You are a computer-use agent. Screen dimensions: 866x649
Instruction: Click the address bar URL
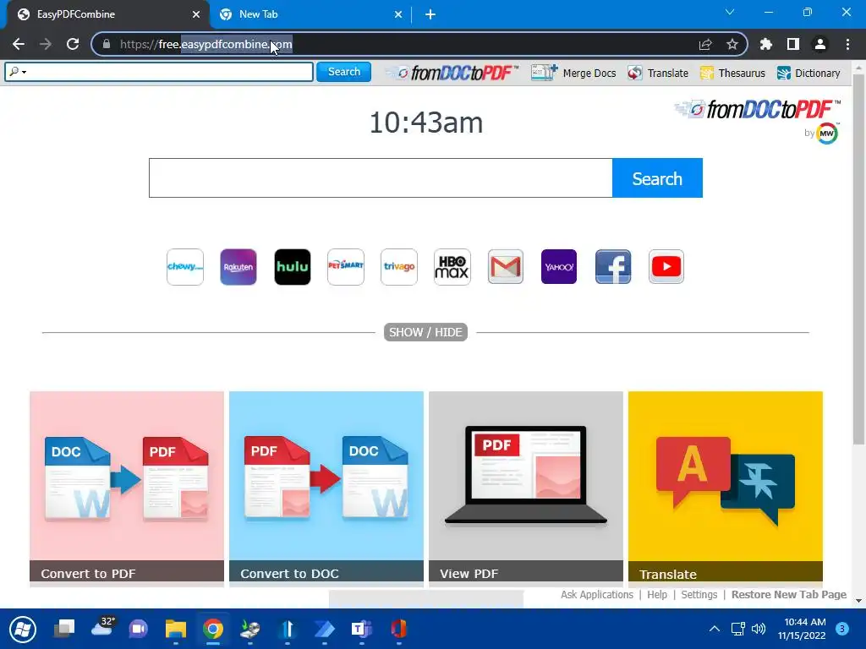(206, 44)
